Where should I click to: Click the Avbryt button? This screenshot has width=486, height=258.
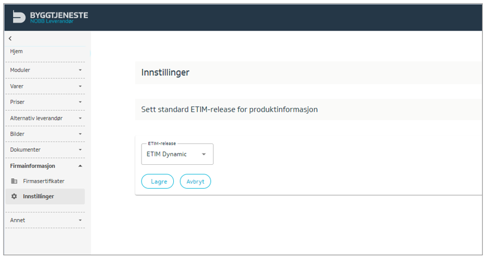[x=195, y=181]
